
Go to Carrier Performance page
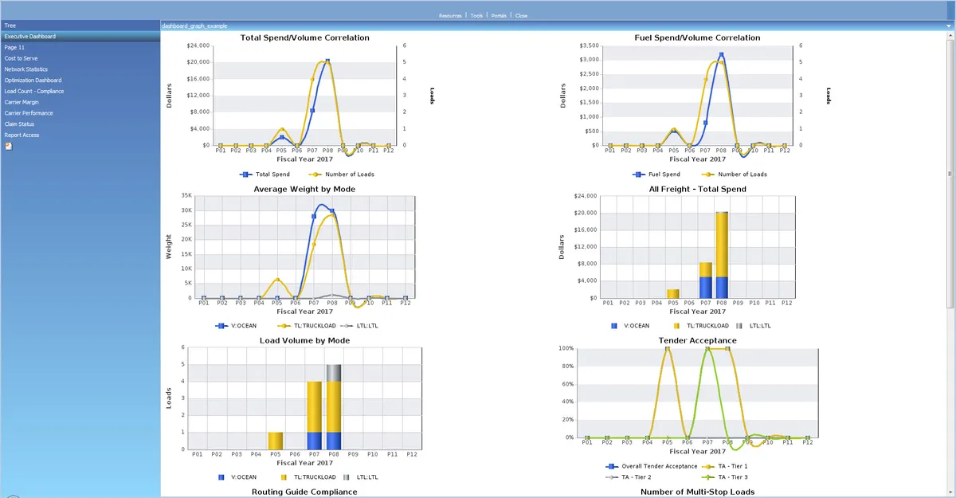click(x=28, y=113)
